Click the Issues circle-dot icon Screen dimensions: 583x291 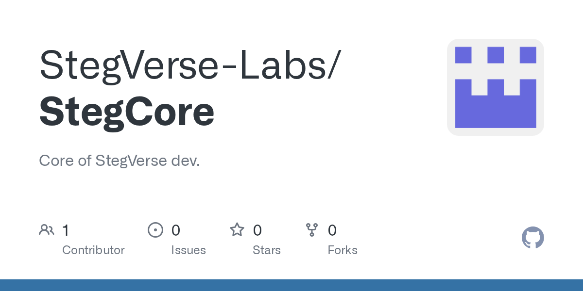point(155,230)
